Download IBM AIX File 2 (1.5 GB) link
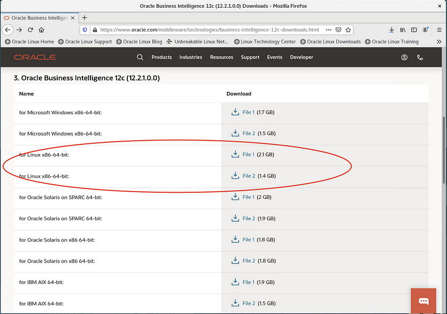This screenshot has width=447, height=314. [249, 303]
